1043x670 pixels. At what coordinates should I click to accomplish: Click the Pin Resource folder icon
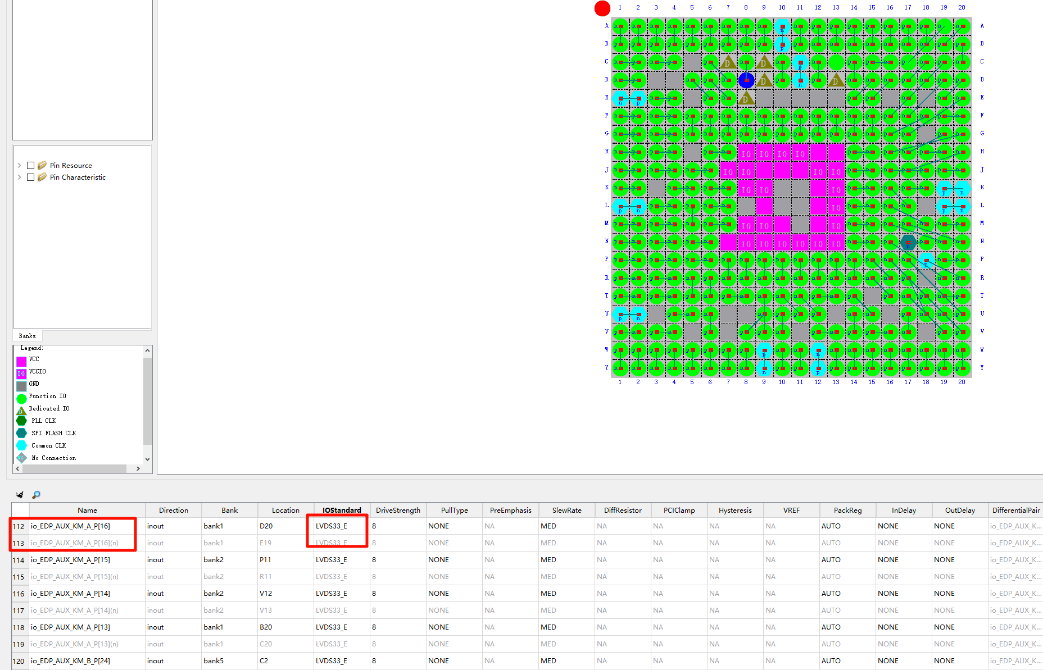click(42, 165)
